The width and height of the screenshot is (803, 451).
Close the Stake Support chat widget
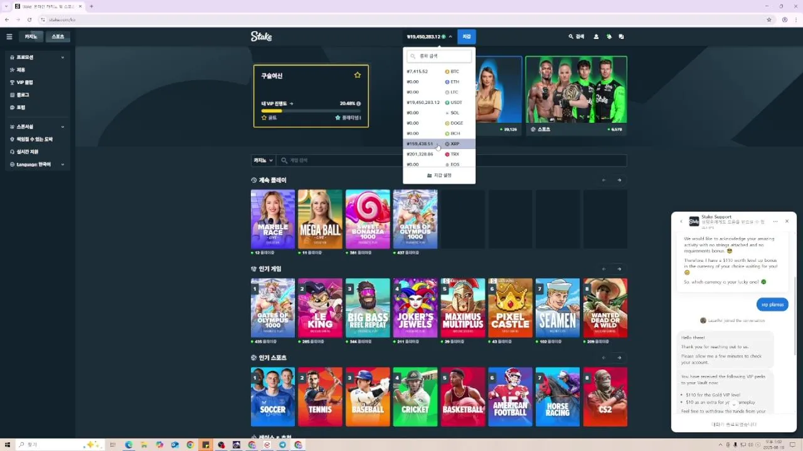coord(787,221)
